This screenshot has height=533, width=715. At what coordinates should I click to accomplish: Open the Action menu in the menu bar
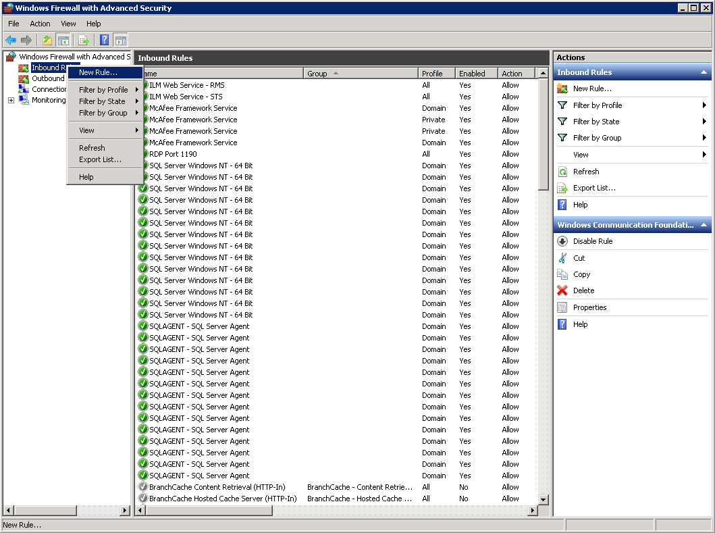click(x=40, y=24)
